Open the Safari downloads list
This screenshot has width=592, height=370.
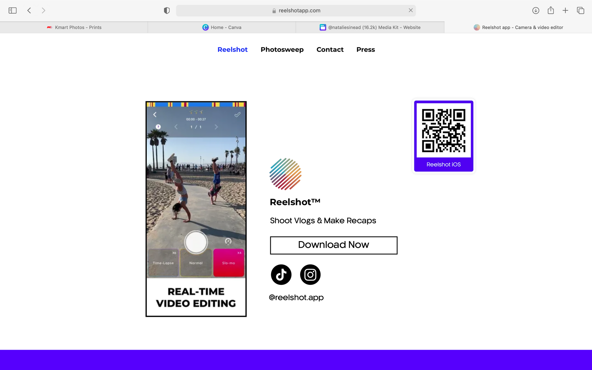536,11
